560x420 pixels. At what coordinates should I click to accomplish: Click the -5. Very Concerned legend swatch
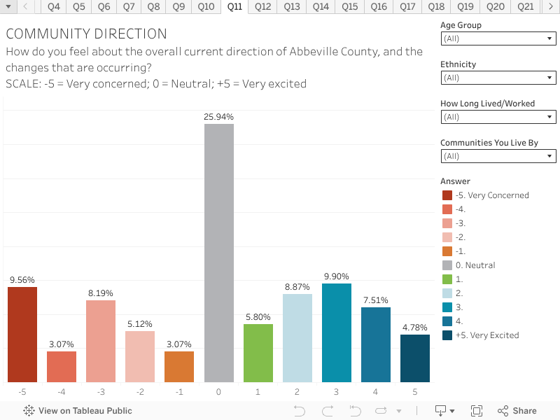pos(447,195)
